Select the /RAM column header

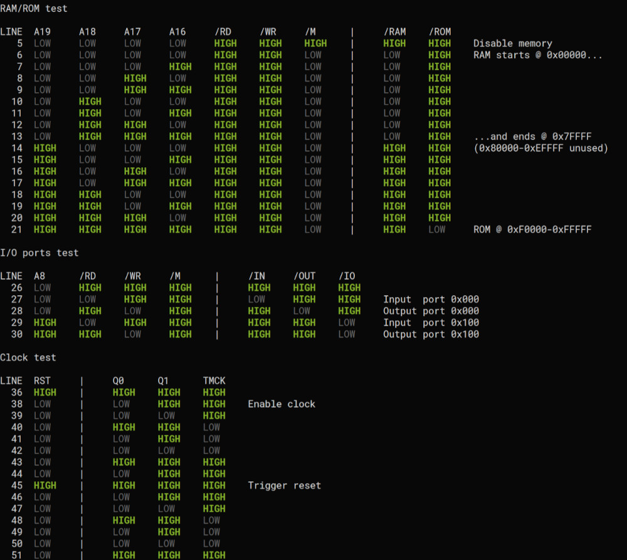click(x=394, y=31)
